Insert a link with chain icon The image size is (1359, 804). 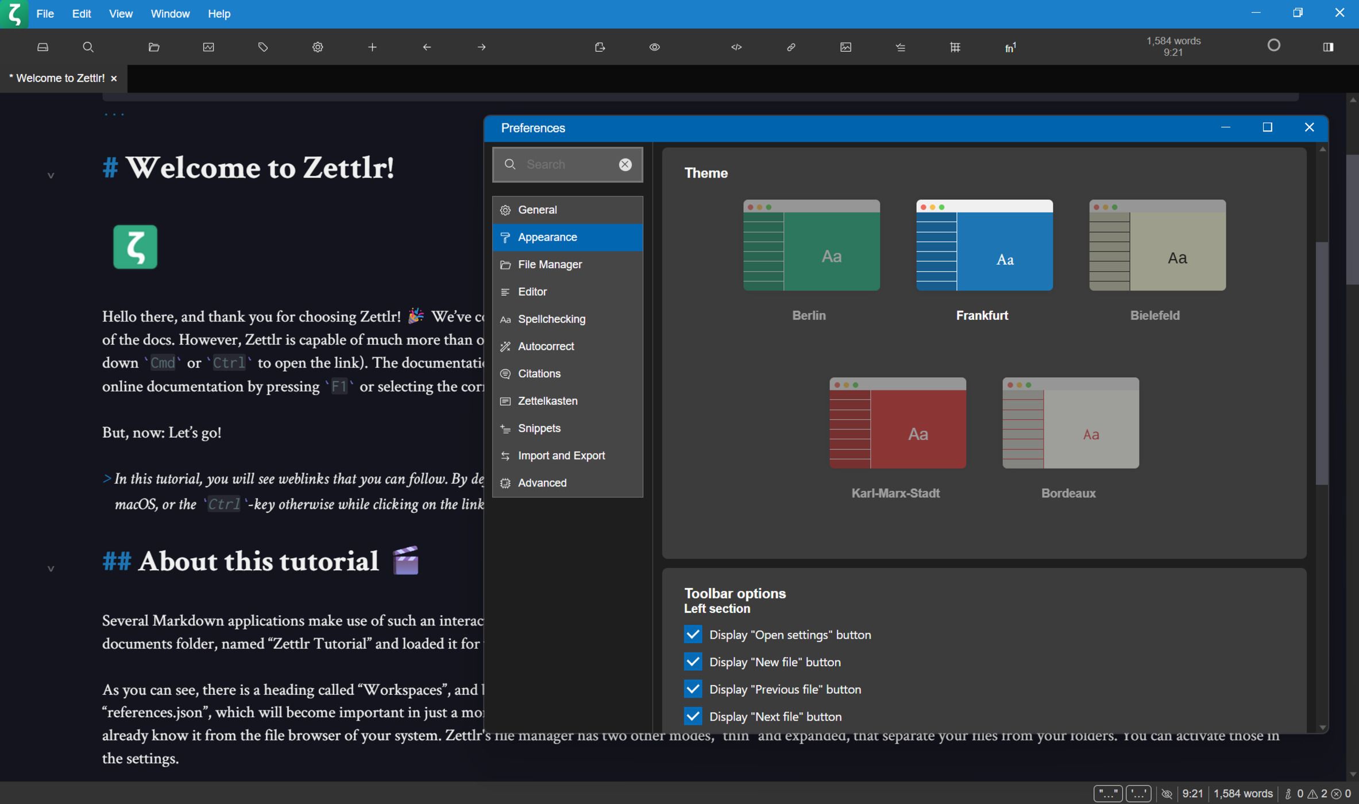791,47
